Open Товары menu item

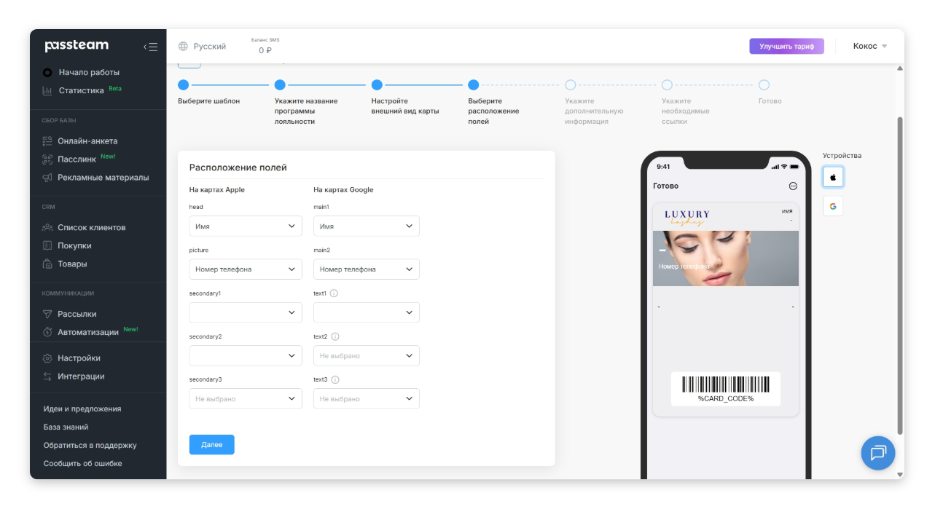72,264
